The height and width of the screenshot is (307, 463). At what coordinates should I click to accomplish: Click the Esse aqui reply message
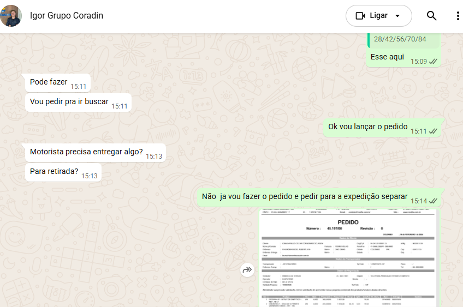pos(403,50)
